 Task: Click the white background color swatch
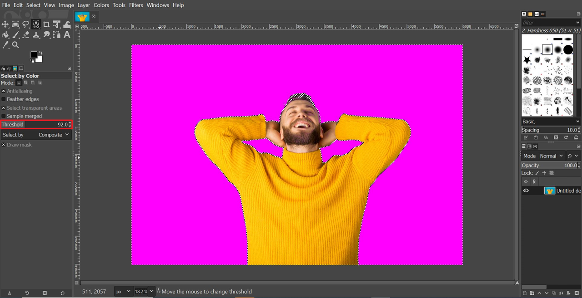[x=39, y=59]
